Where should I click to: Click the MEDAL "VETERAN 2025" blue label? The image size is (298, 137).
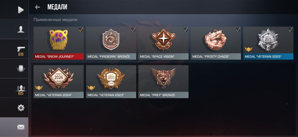268,57
